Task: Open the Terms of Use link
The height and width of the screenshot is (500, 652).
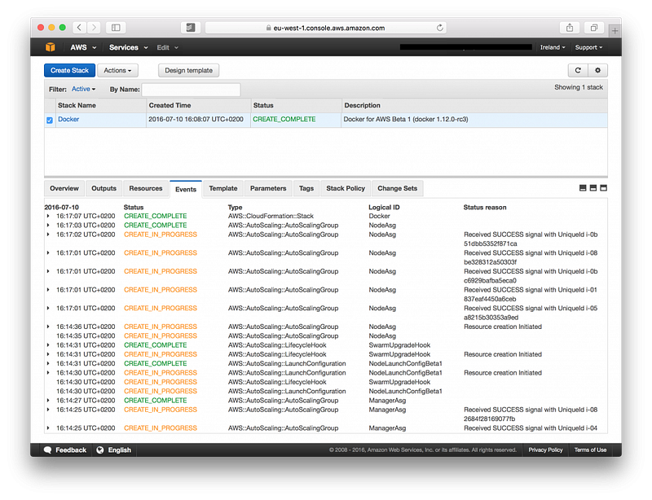Action: [x=590, y=450]
